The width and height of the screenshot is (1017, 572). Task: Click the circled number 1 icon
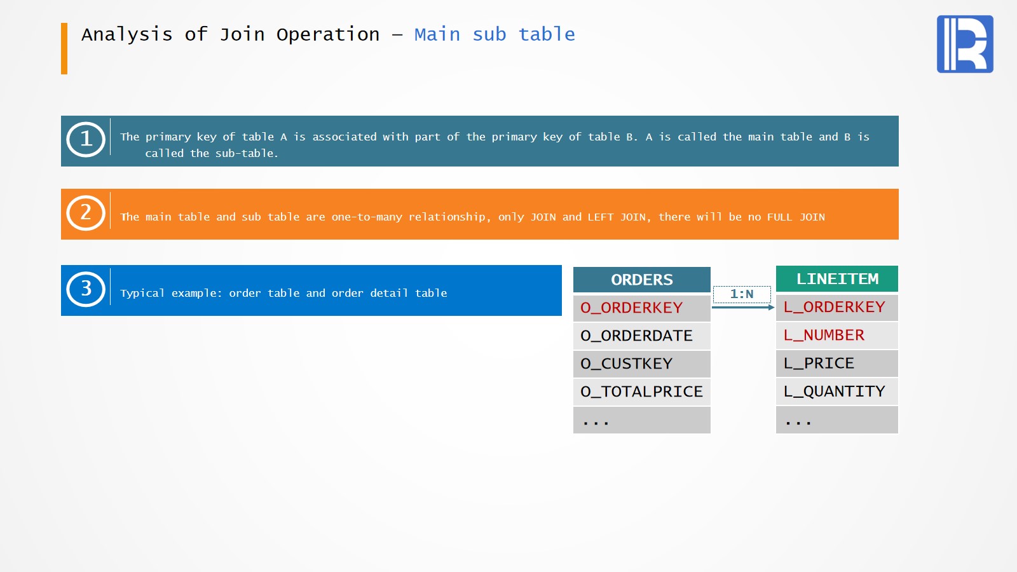click(x=86, y=139)
